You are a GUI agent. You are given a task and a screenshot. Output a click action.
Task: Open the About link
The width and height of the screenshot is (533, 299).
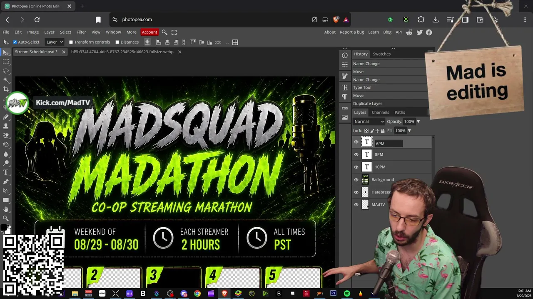click(x=330, y=32)
